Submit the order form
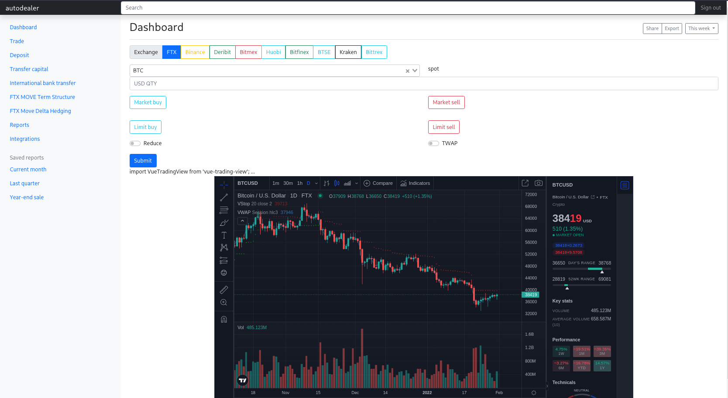The width and height of the screenshot is (728, 398). coord(143,161)
